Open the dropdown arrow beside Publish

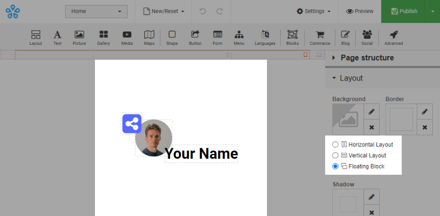432,11
